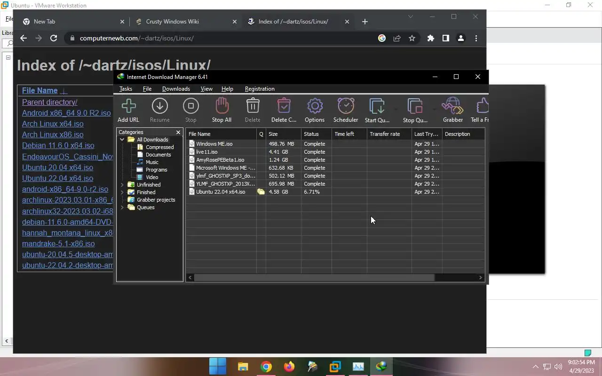
Task: Click the Resume download icon
Action: [160, 106]
